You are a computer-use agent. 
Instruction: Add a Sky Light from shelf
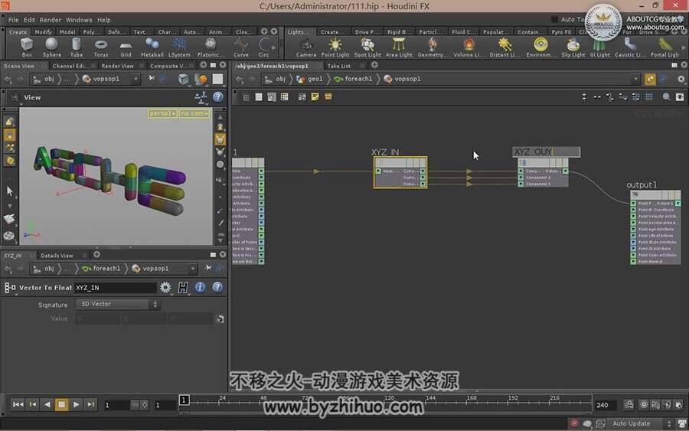(573, 47)
